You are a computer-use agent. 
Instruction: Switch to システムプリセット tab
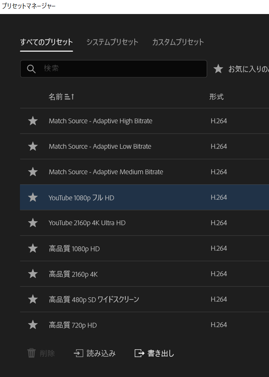112,42
